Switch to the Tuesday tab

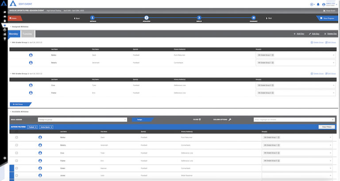(27, 34)
